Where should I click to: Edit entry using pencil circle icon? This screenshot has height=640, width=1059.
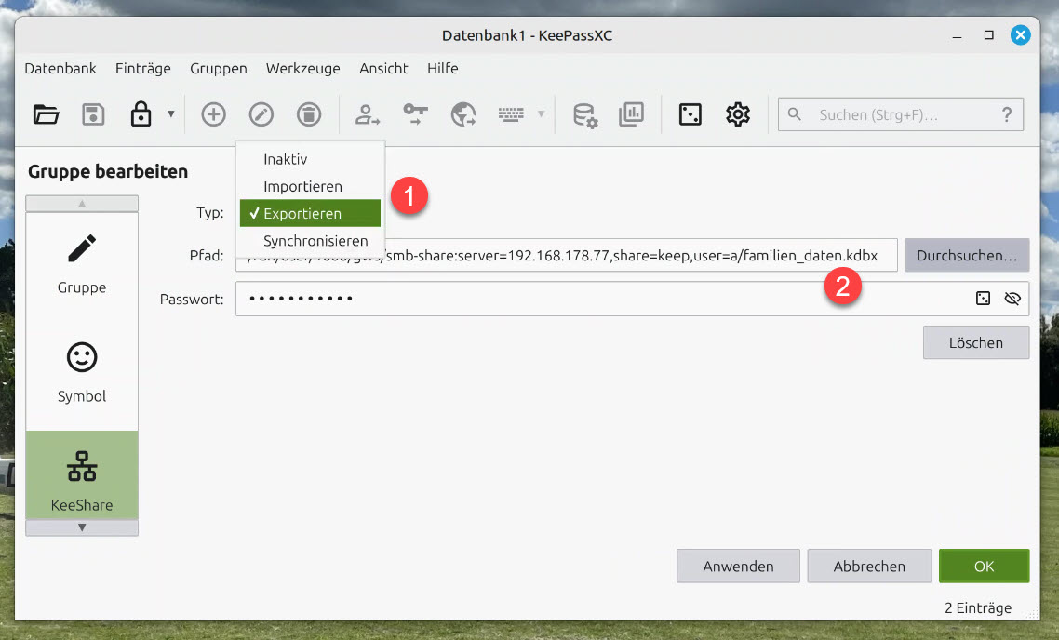(261, 114)
